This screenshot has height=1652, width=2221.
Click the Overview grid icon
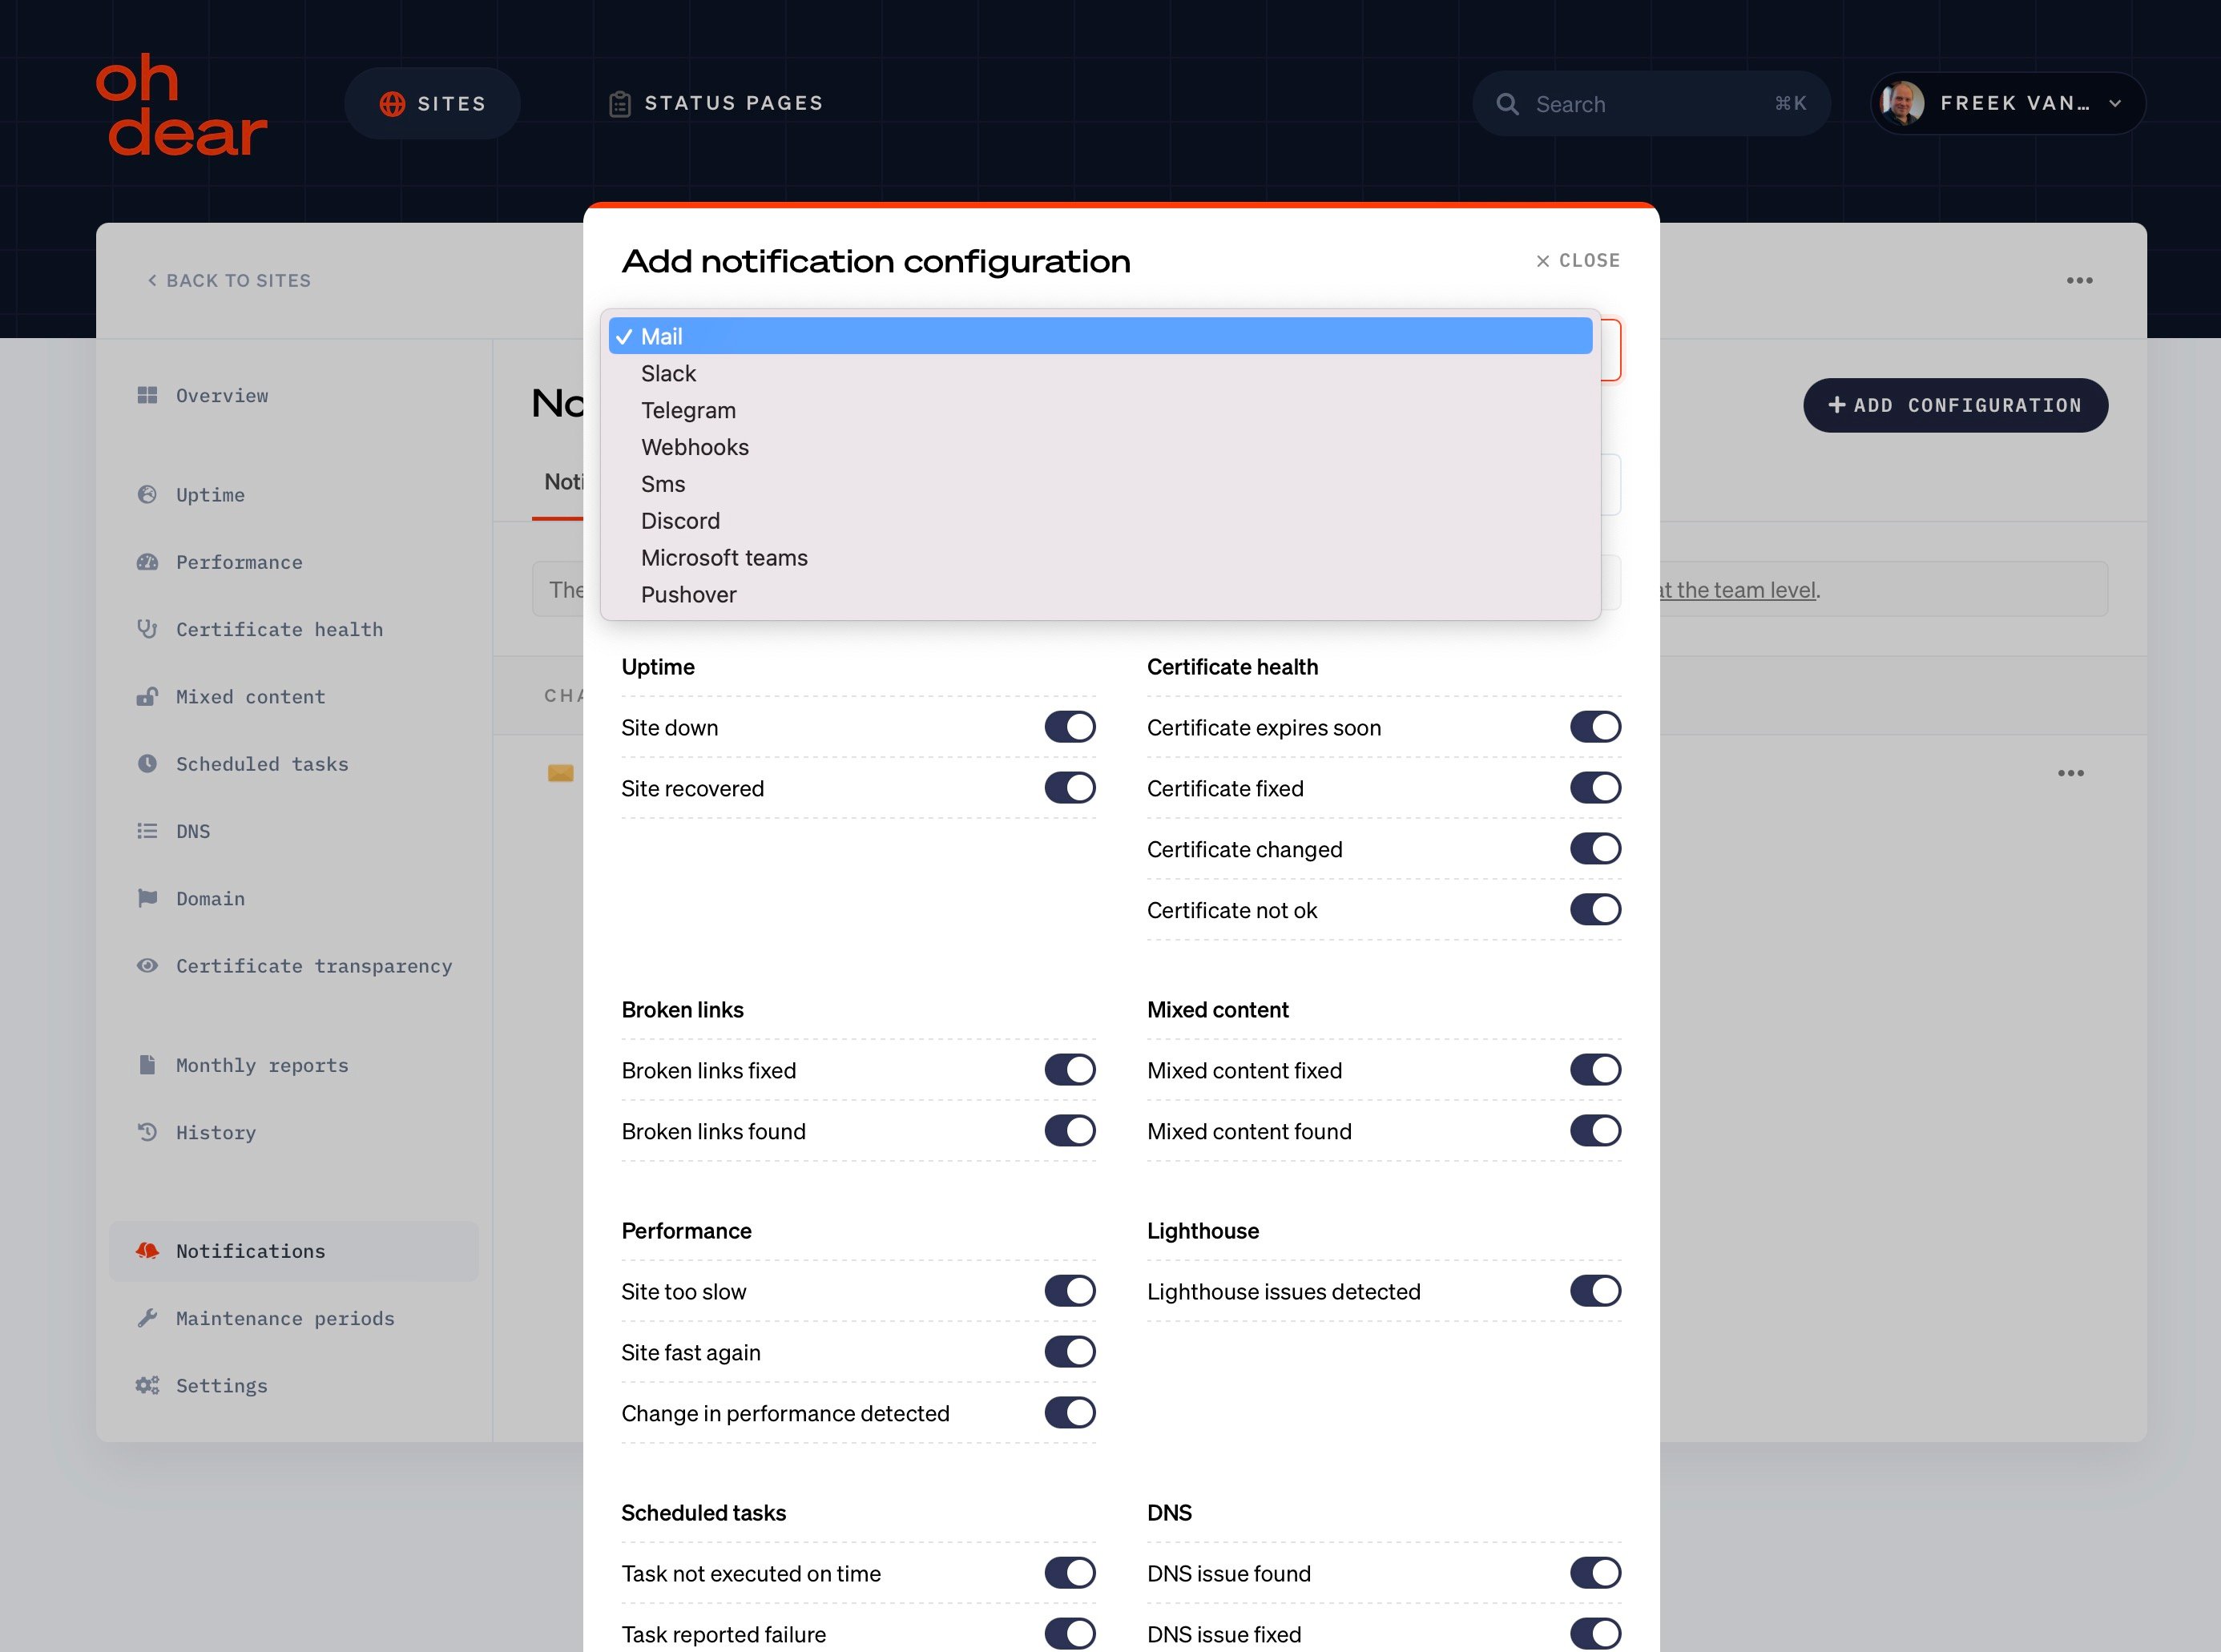pyautogui.click(x=147, y=395)
